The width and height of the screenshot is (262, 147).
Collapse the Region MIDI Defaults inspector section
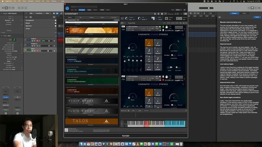[x=2, y=13]
